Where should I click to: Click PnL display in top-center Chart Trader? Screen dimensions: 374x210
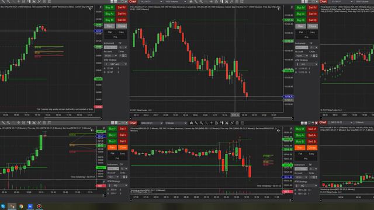pyautogui.click(x=306, y=37)
